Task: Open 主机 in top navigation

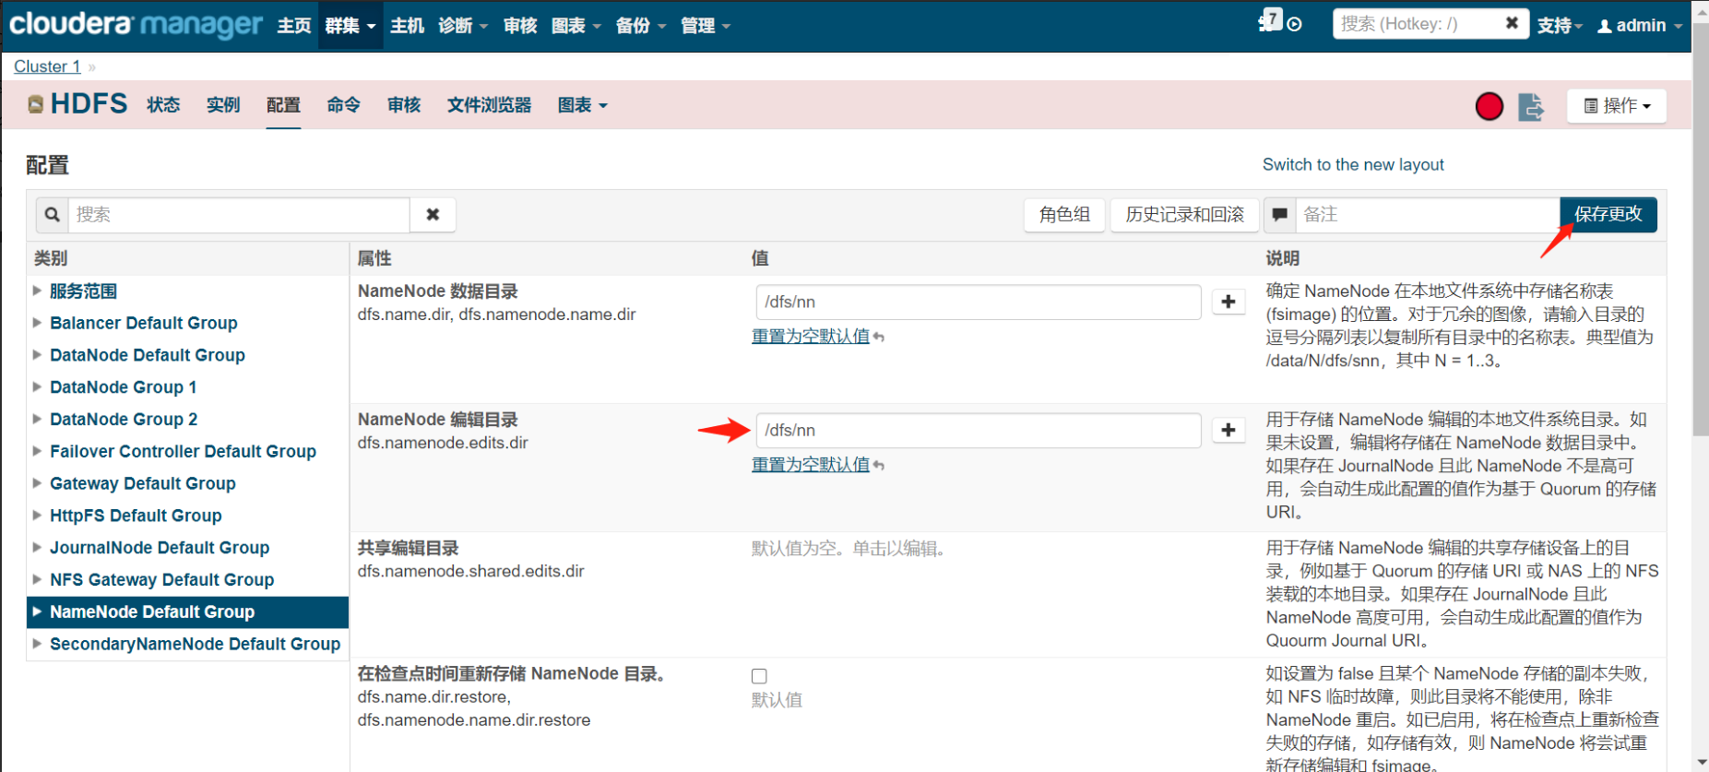Action: (407, 26)
